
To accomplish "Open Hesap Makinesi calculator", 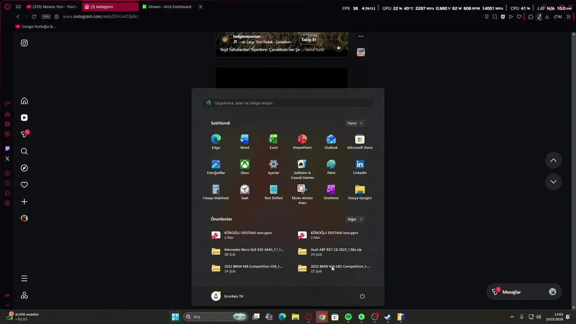I will 216,192.
